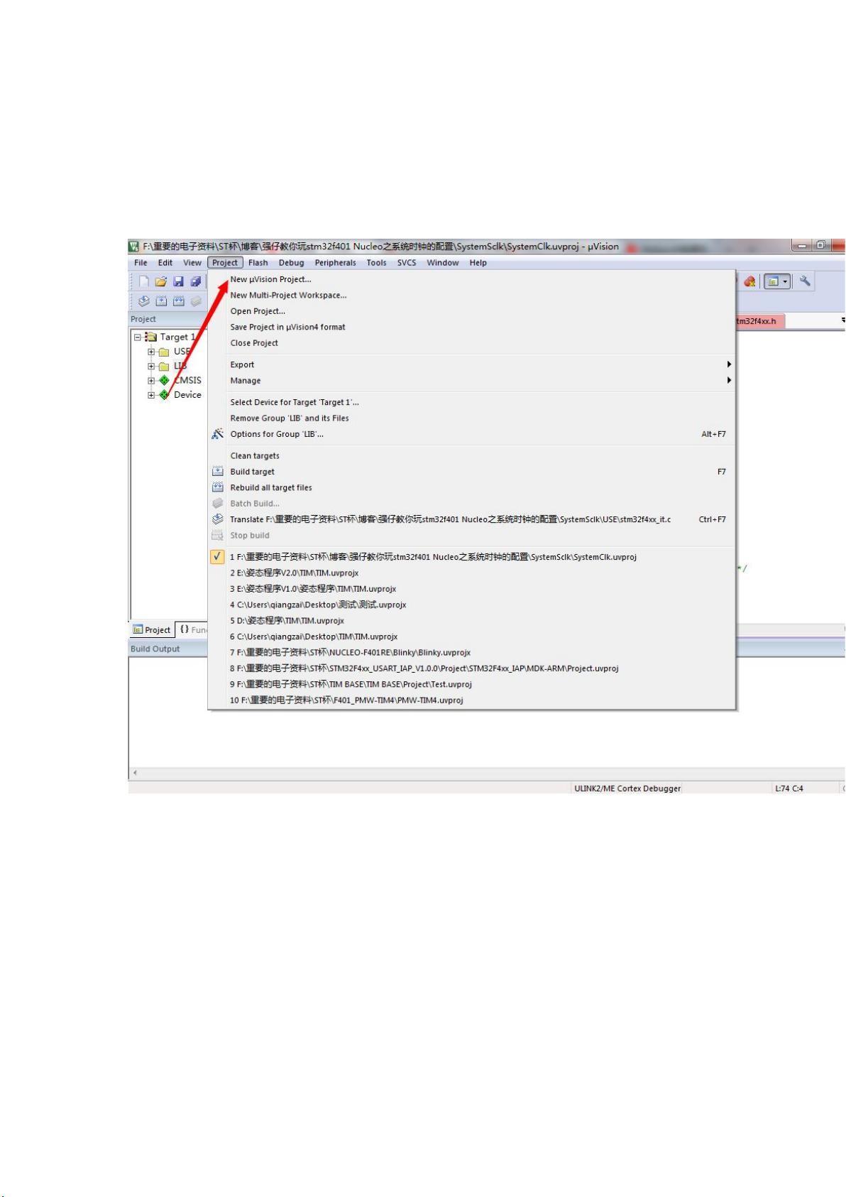Open the Help menu
This screenshot has height=1197, width=846.
pyautogui.click(x=478, y=263)
